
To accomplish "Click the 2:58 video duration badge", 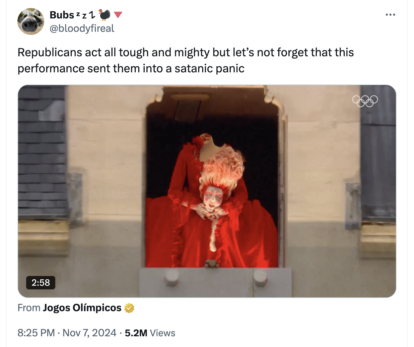I will [x=41, y=282].
